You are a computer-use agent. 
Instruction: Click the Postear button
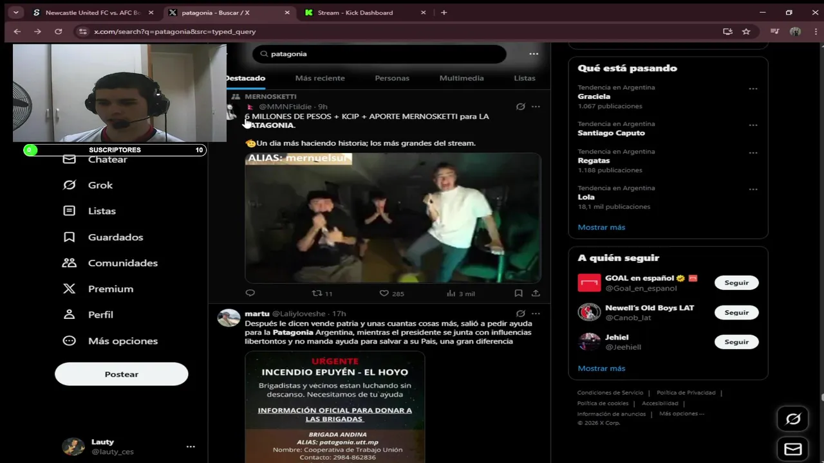tap(122, 374)
